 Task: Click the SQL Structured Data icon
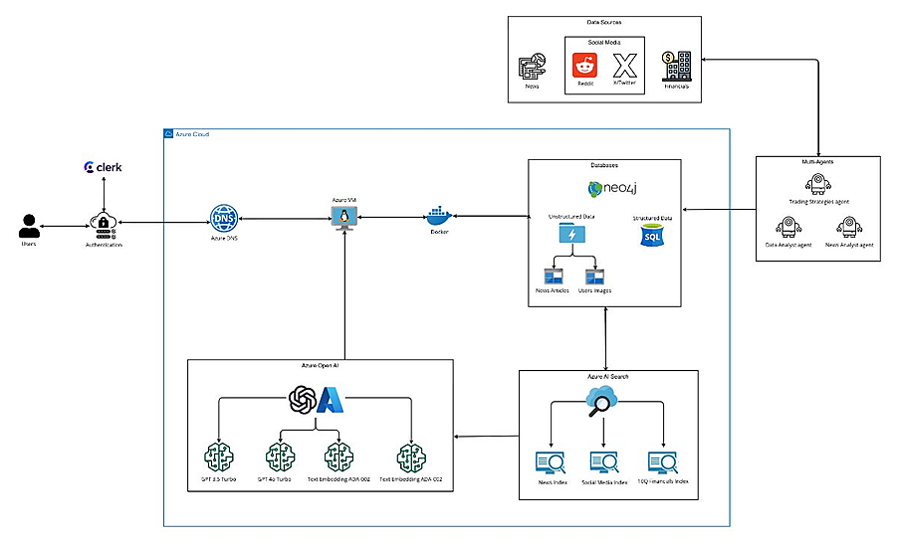tap(652, 235)
